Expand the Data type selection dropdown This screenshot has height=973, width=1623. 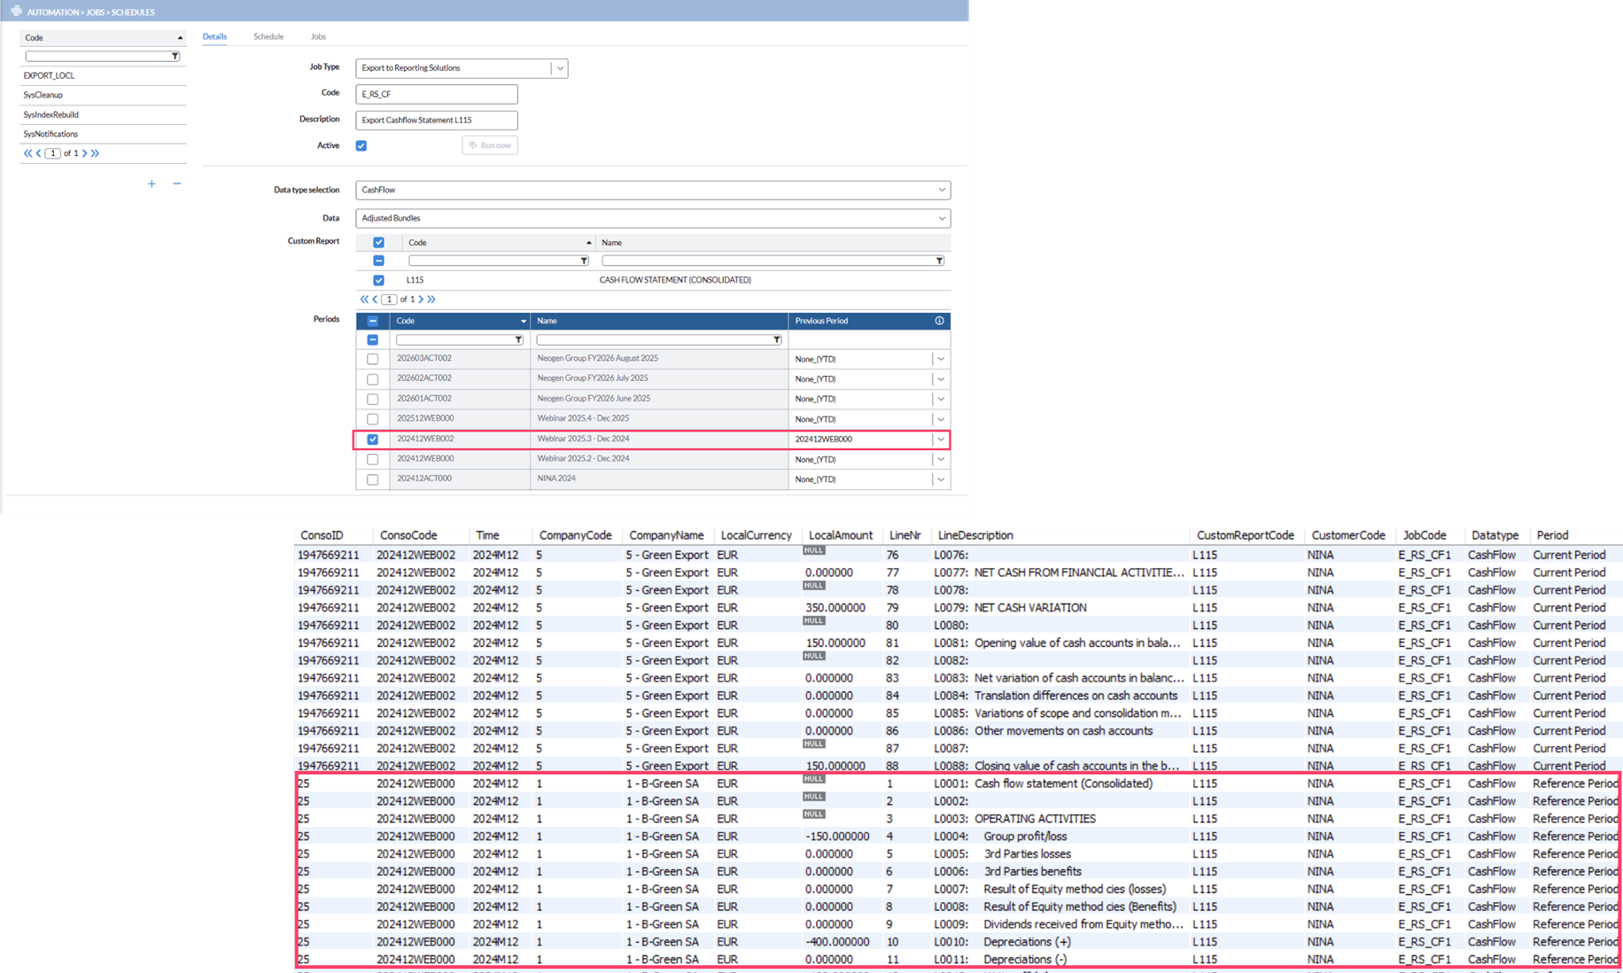941,190
